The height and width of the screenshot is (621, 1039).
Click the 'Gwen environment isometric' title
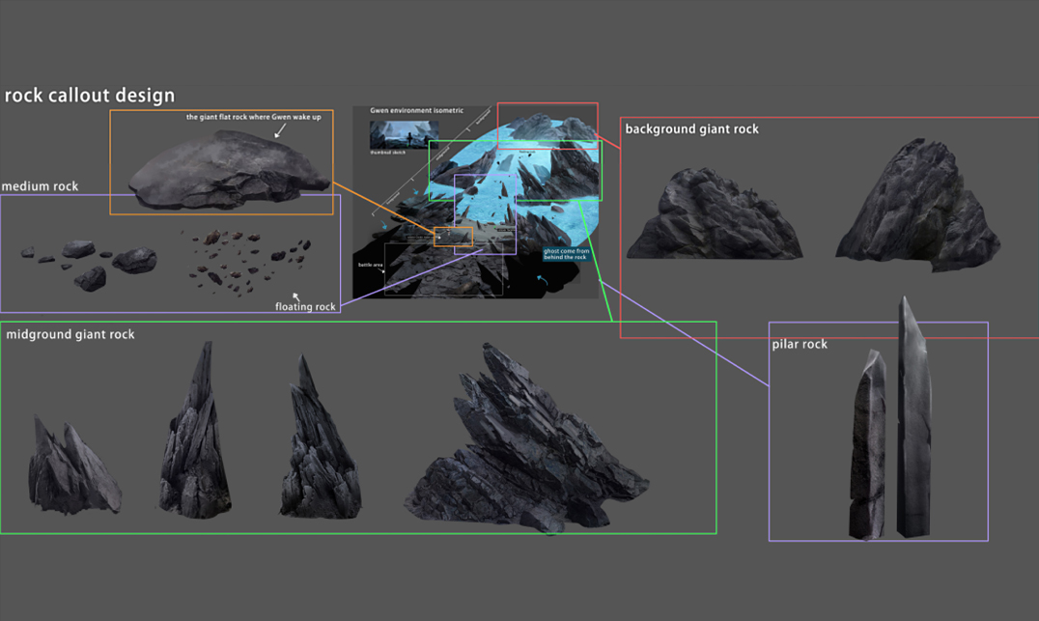click(416, 111)
